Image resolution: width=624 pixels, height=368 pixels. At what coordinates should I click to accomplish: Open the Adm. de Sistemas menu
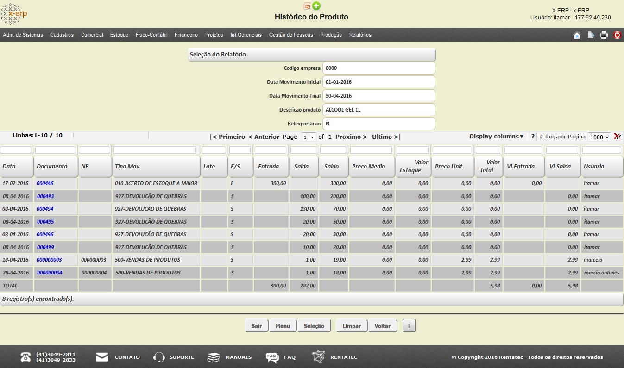pyautogui.click(x=23, y=35)
